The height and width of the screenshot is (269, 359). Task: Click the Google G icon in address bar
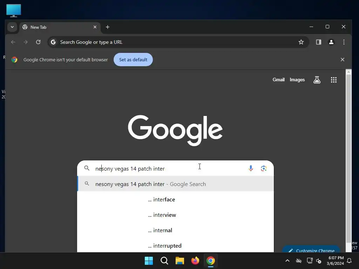point(53,42)
